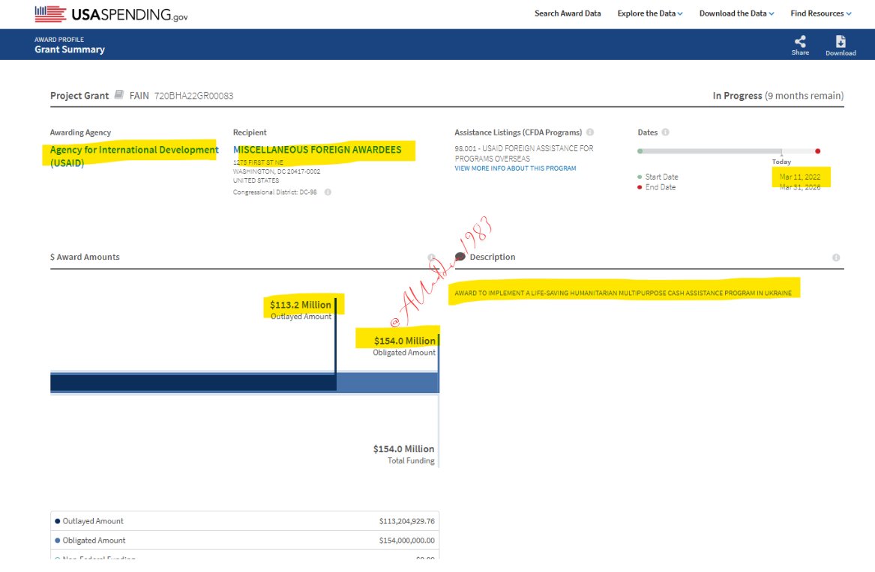
Task: Click the speech bubble Description icon
Action: click(x=460, y=256)
